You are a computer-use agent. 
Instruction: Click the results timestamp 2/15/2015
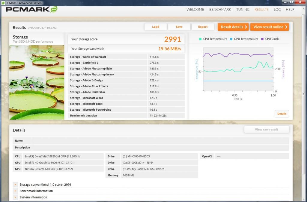[42, 28]
